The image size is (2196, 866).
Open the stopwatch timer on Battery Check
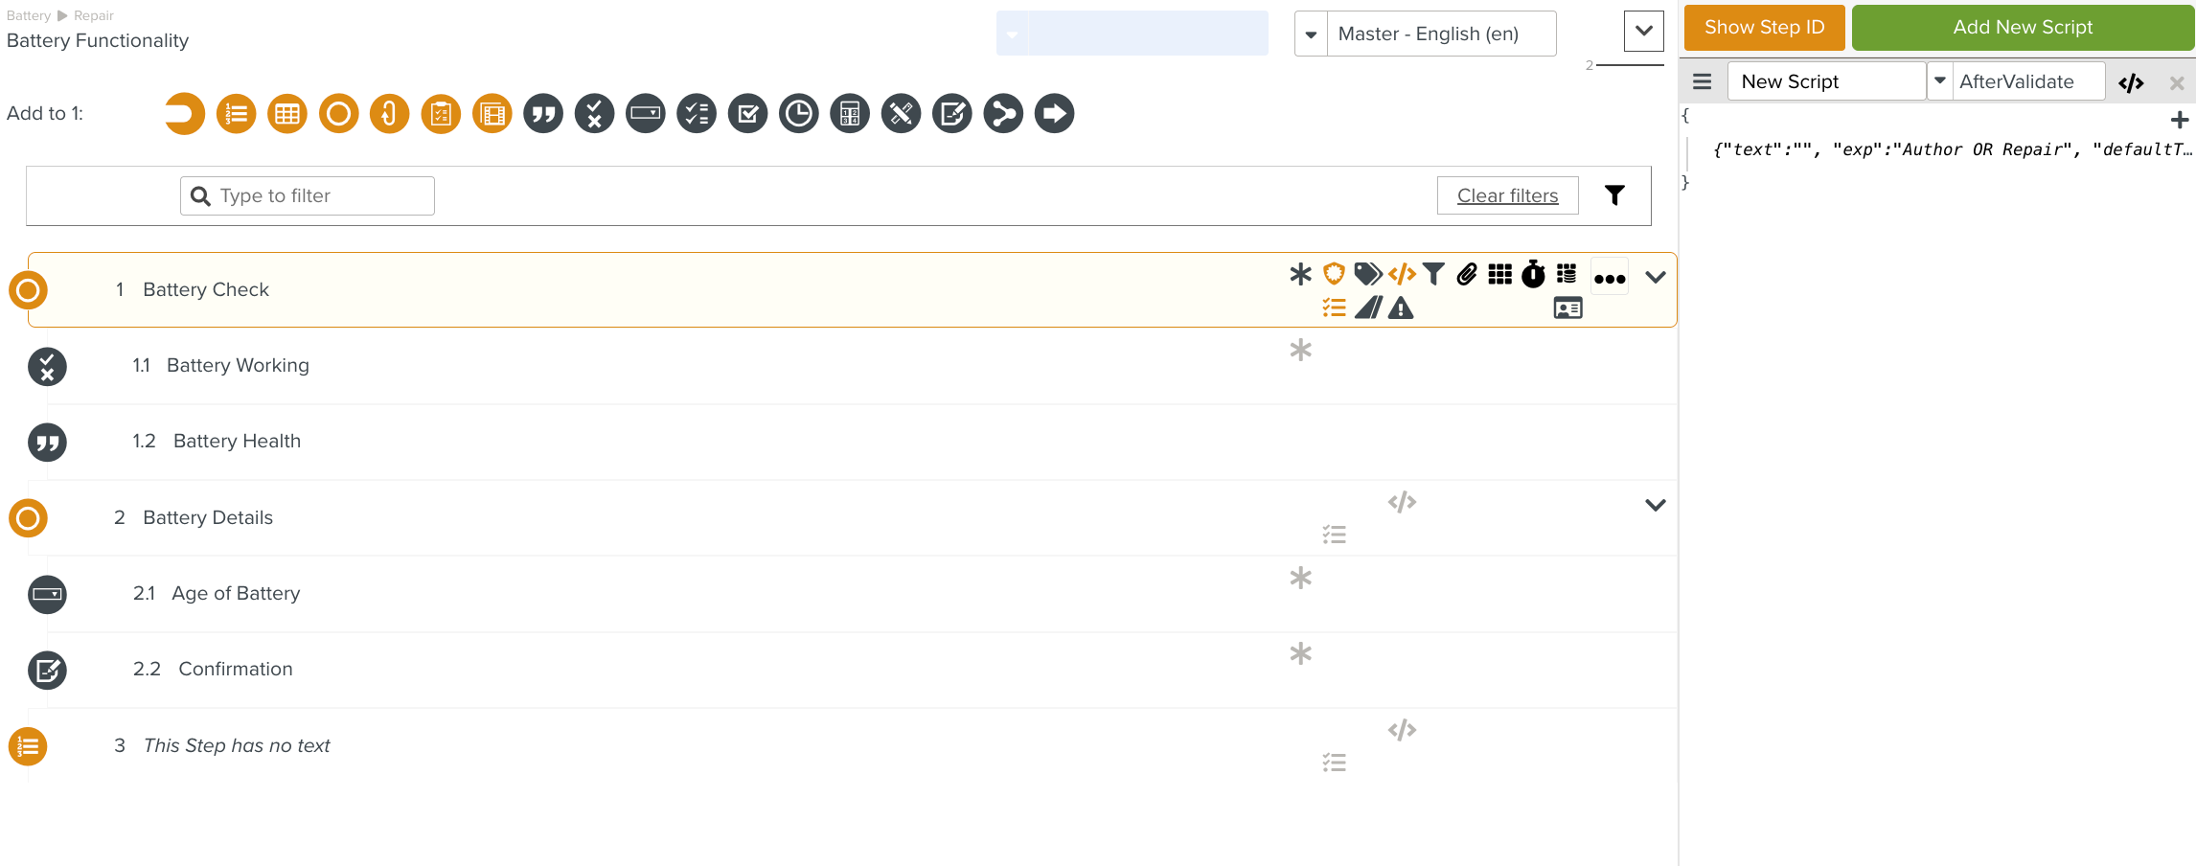point(1533,275)
